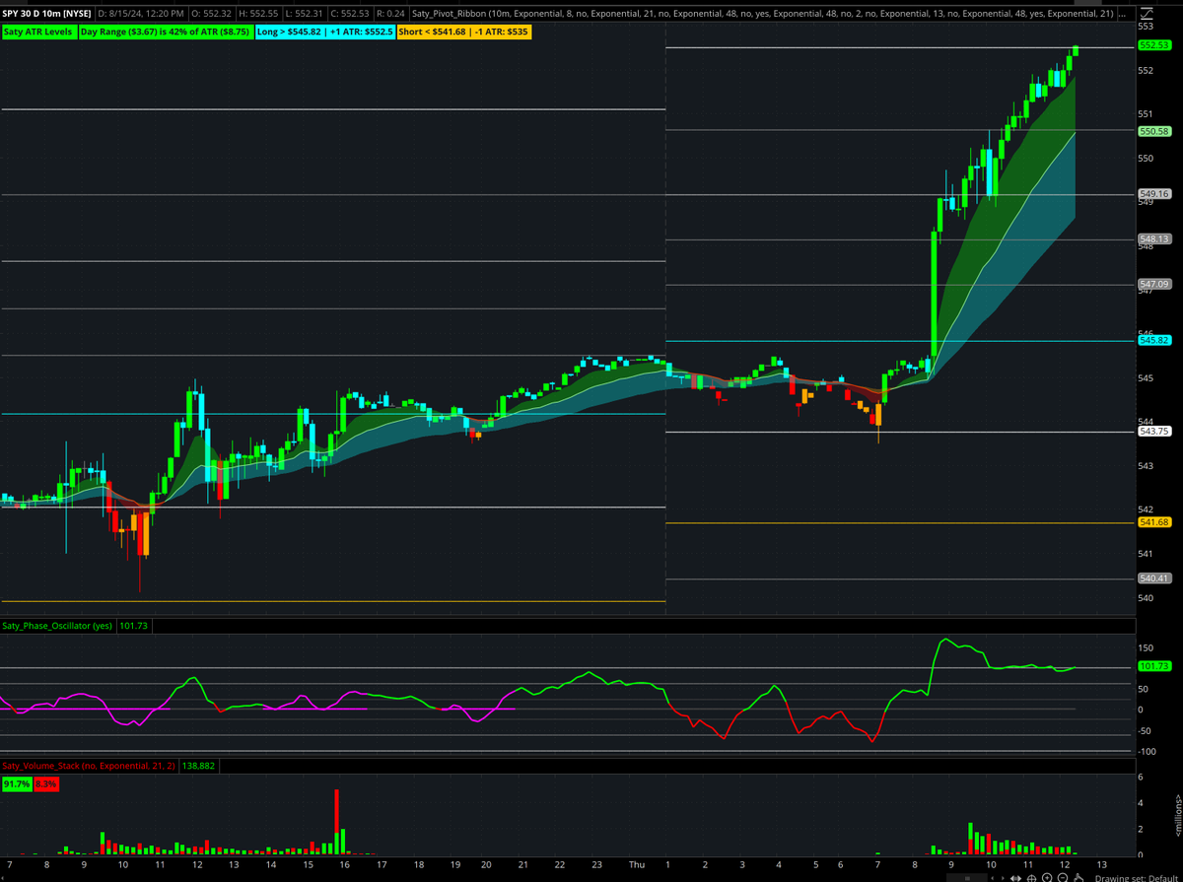Click the 543.75 price level bubble
The width and height of the screenshot is (1183, 882).
[1153, 431]
